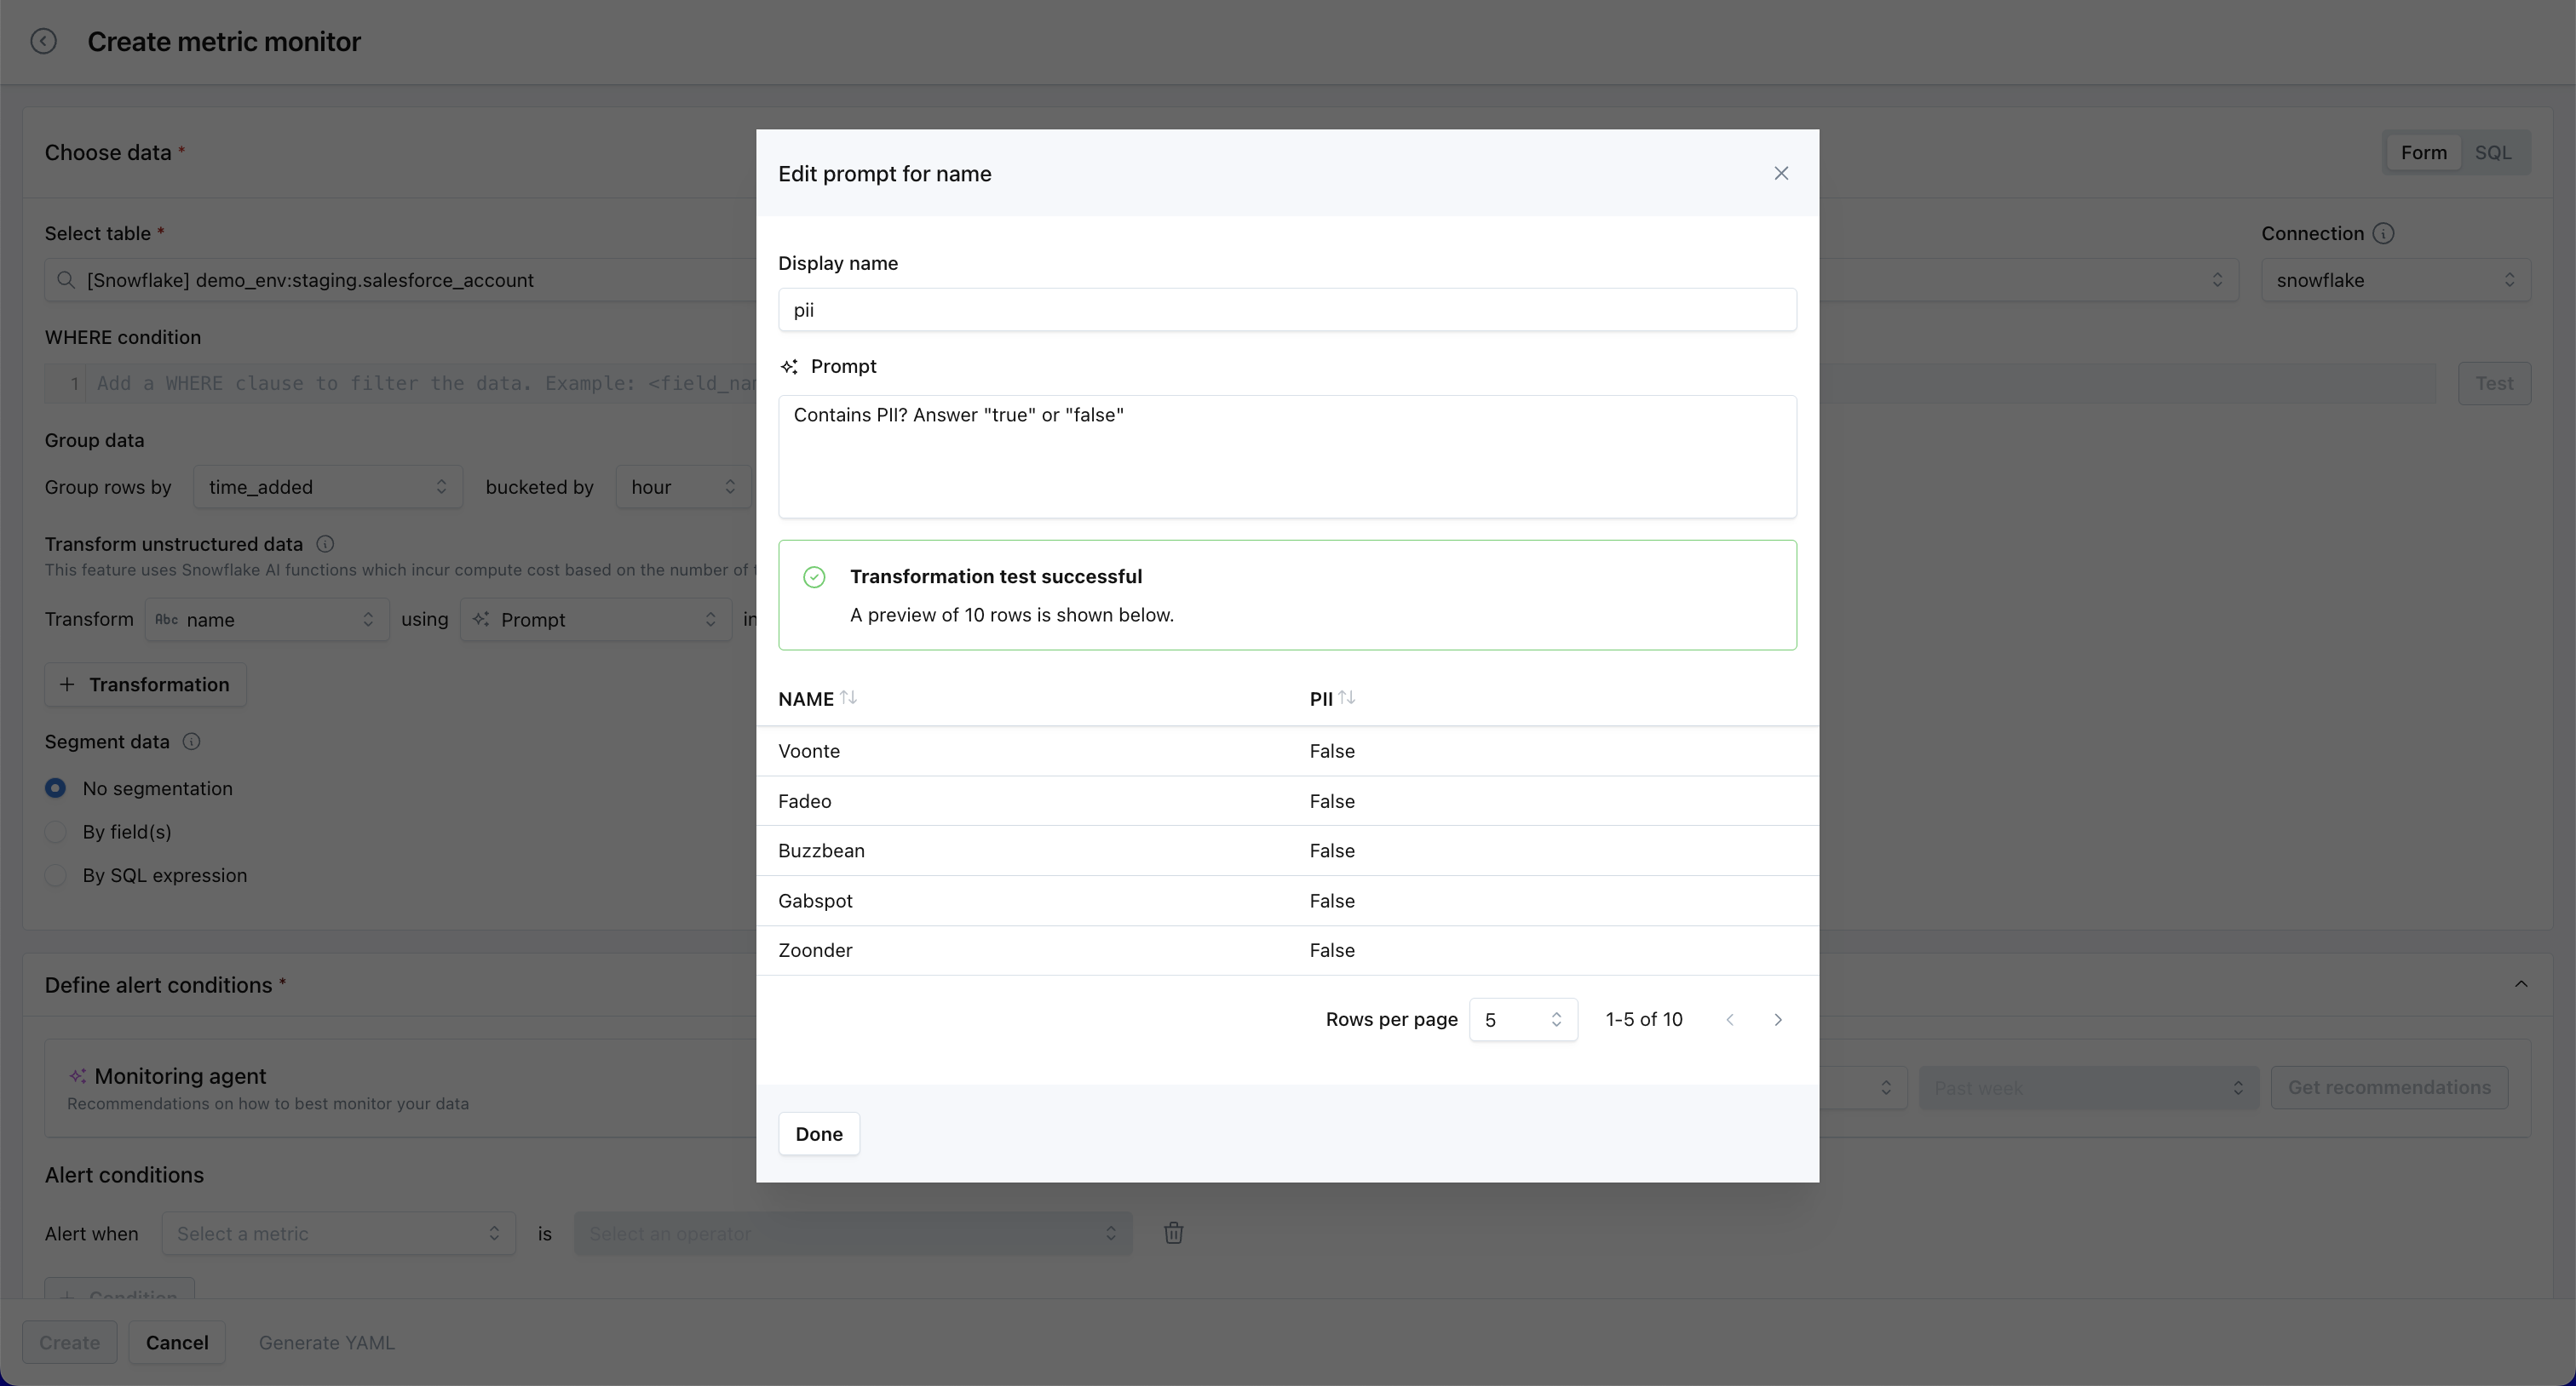
Task: Click the search icon in Select table
Action: (66, 280)
